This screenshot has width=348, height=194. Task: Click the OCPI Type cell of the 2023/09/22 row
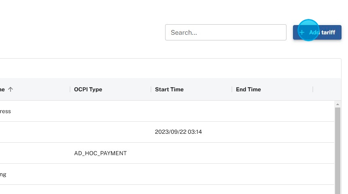click(x=110, y=132)
